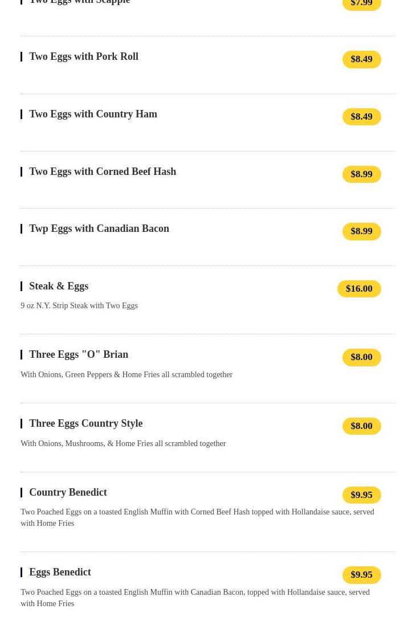
Task: Click the $8.49 price badge for Pork Roll
Action: coord(361,59)
